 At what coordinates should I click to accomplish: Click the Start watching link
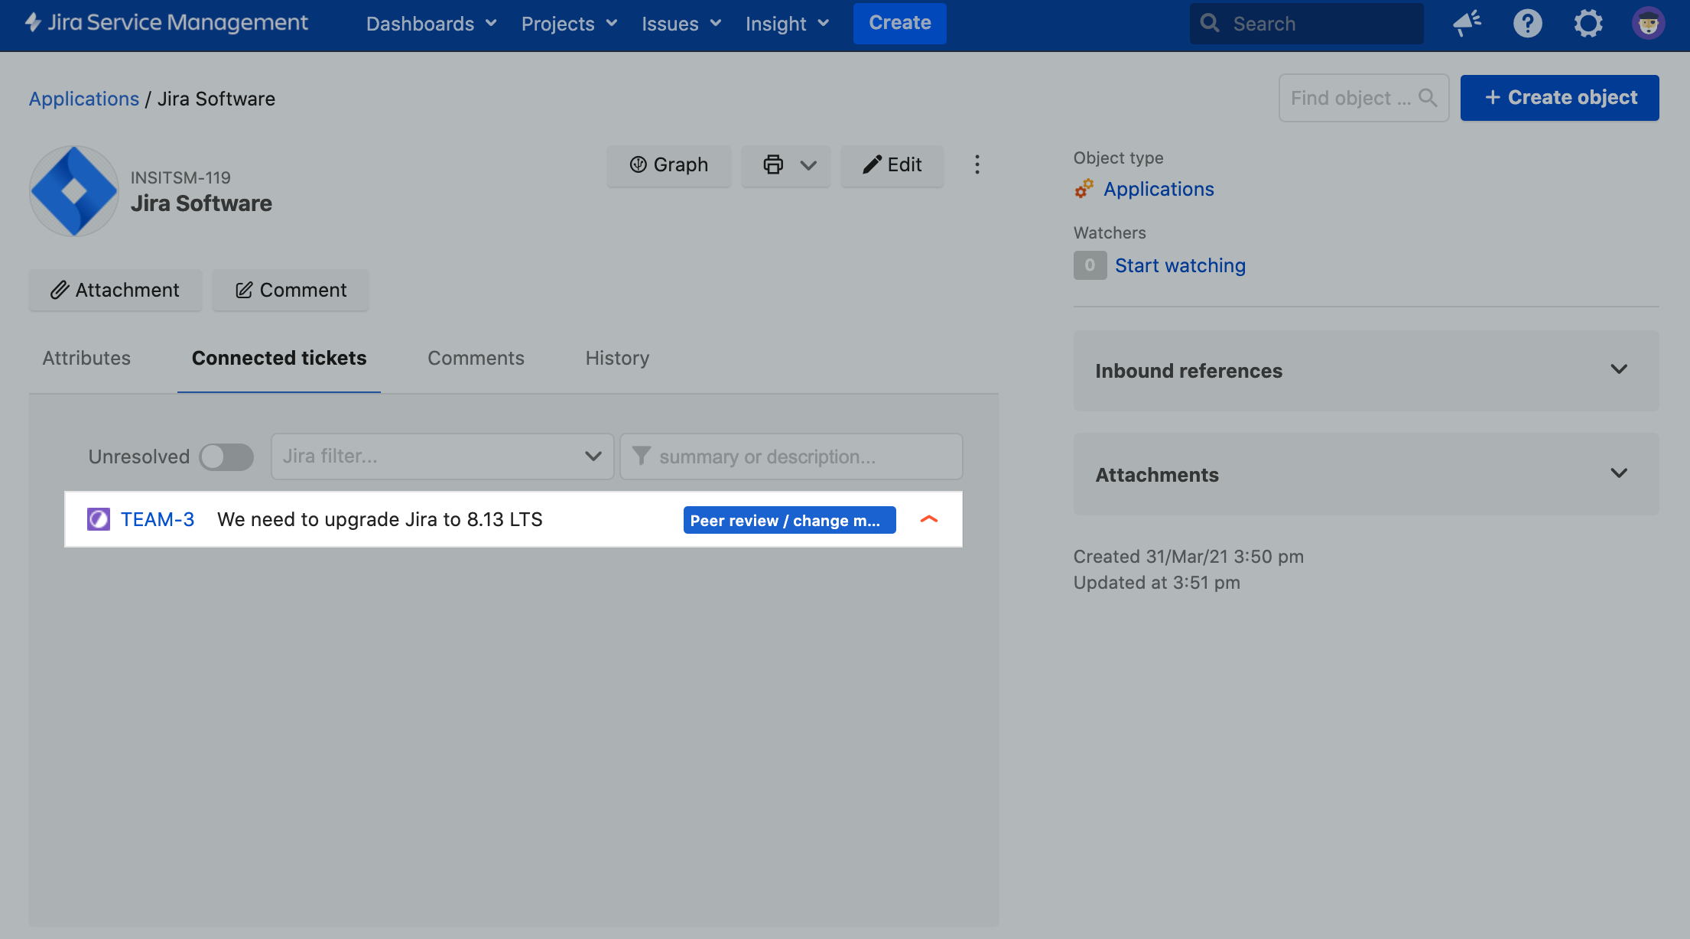(x=1180, y=265)
